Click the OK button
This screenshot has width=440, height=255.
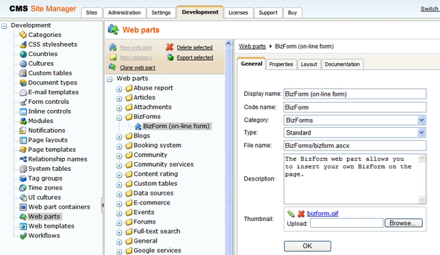pos(307,246)
